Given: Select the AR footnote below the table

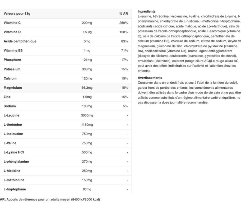Looking at the screenshot, I should pyautogui.click(x=50, y=199).
